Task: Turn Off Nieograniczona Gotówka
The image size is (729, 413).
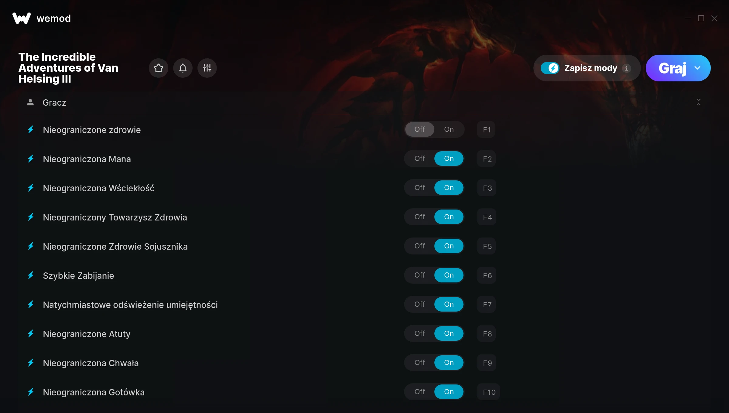Action: [420, 392]
